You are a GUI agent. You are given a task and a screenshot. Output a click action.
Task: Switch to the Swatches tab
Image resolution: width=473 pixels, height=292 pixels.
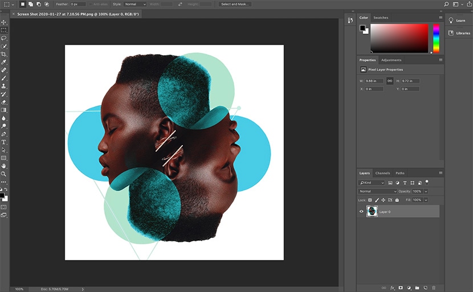tap(381, 18)
